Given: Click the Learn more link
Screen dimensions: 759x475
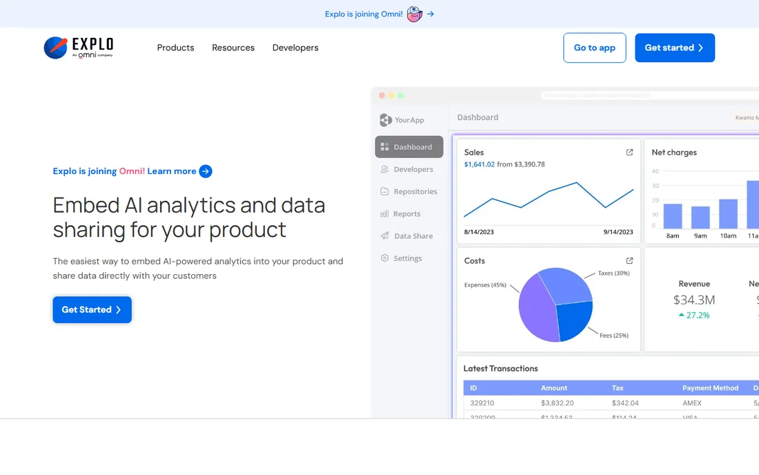Looking at the screenshot, I should coord(171,171).
